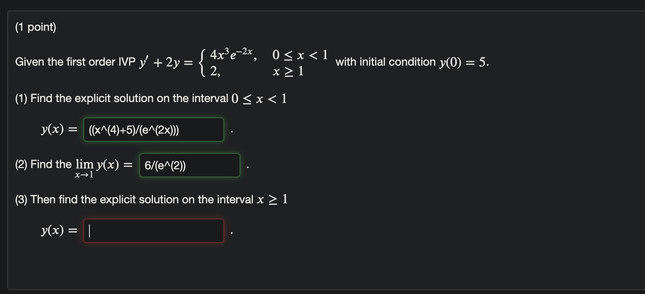Click the y(x) = label beside part (1) answer
This screenshot has width=645, height=294.
coord(58,130)
